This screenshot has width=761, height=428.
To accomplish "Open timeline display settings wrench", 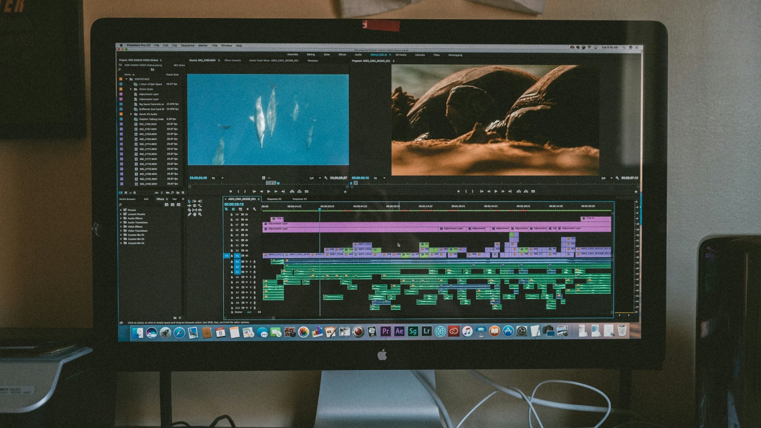I will 254,209.
